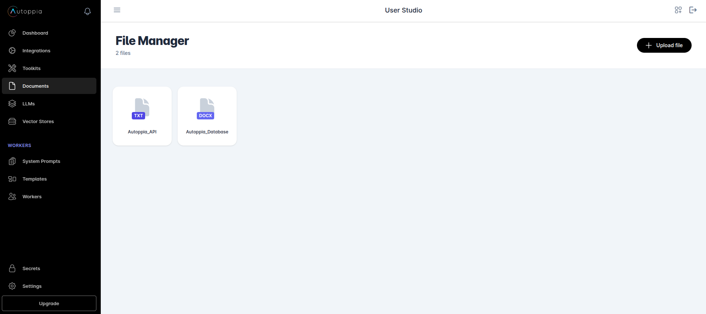Image resolution: width=706 pixels, height=314 pixels.
Task: Open System Prompts page
Action: (x=41, y=161)
